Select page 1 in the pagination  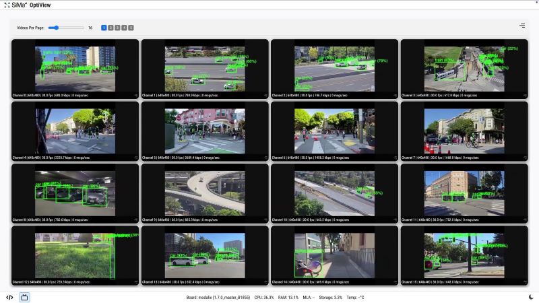[x=104, y=28]
